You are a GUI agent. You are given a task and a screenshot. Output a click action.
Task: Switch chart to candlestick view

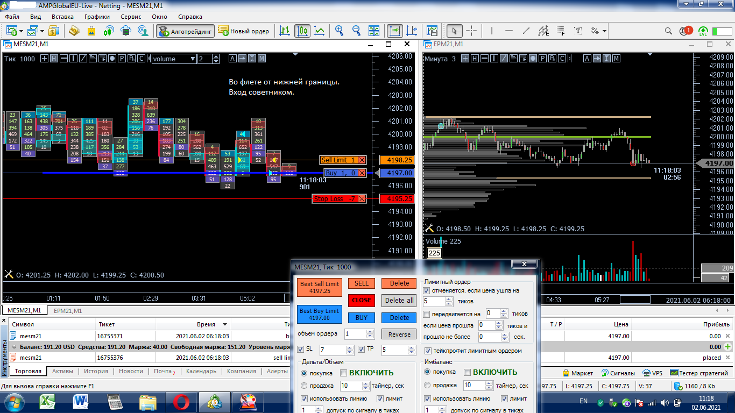[302, 31]
